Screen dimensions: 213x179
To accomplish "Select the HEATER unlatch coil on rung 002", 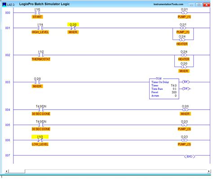I will coord(184,55).
